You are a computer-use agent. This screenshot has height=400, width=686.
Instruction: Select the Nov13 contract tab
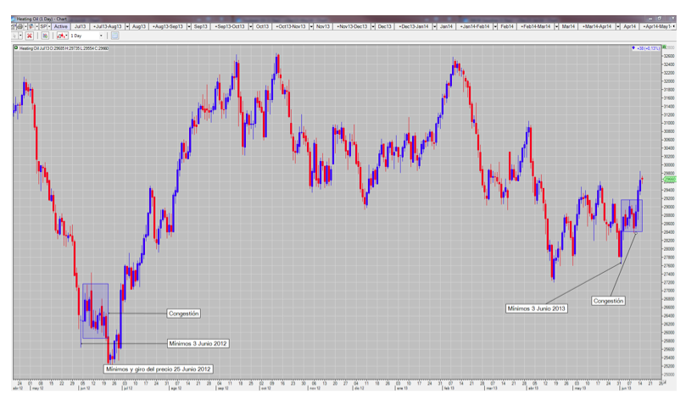click(323, 26)
